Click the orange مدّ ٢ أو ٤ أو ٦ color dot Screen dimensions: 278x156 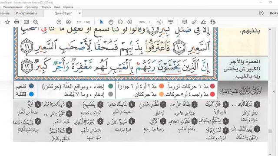[x=162, y=86]
